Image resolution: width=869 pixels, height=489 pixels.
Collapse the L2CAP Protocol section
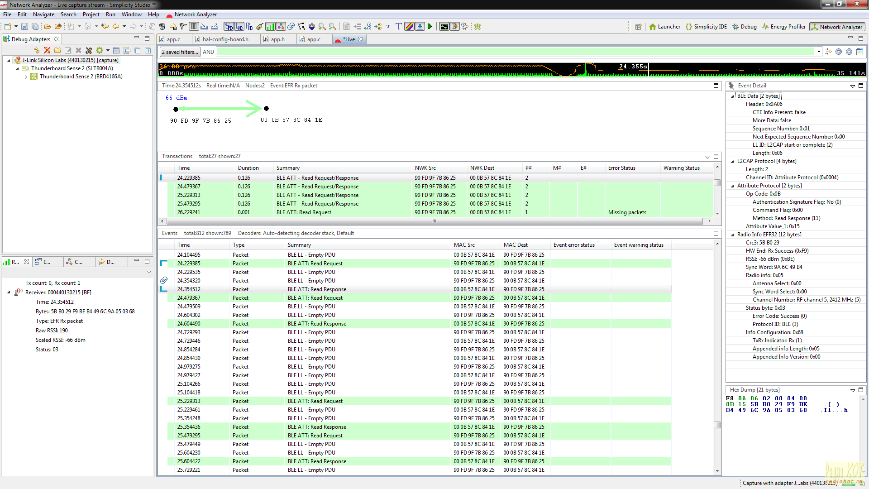tap(732, 161)
